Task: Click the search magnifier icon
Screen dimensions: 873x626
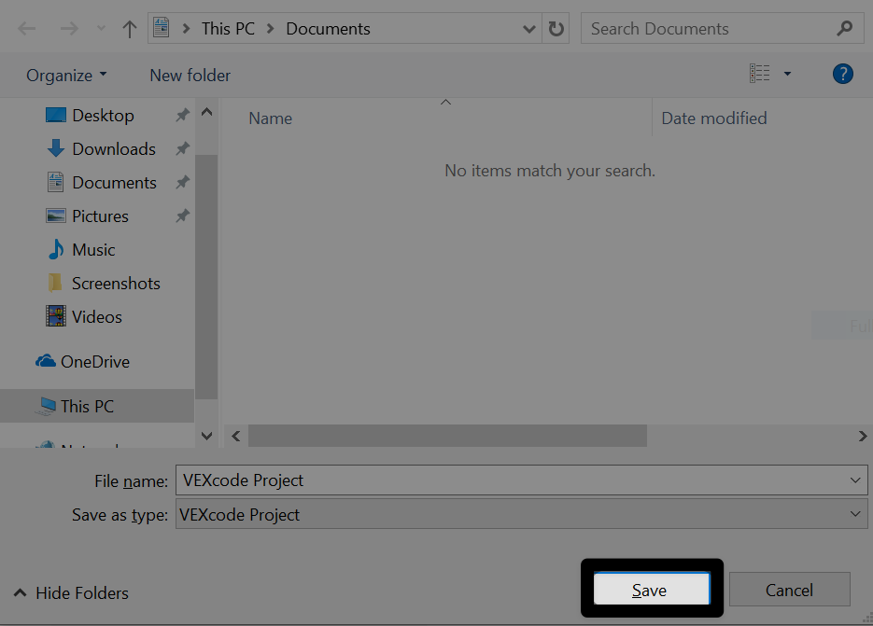Action: click(x=844, y=29)
